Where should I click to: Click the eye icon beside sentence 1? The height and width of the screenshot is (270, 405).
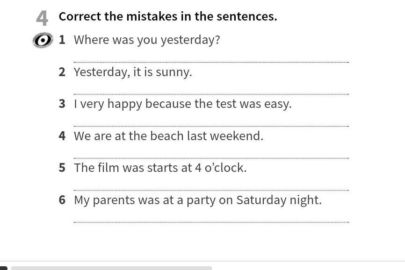click(x=43, y=41)
